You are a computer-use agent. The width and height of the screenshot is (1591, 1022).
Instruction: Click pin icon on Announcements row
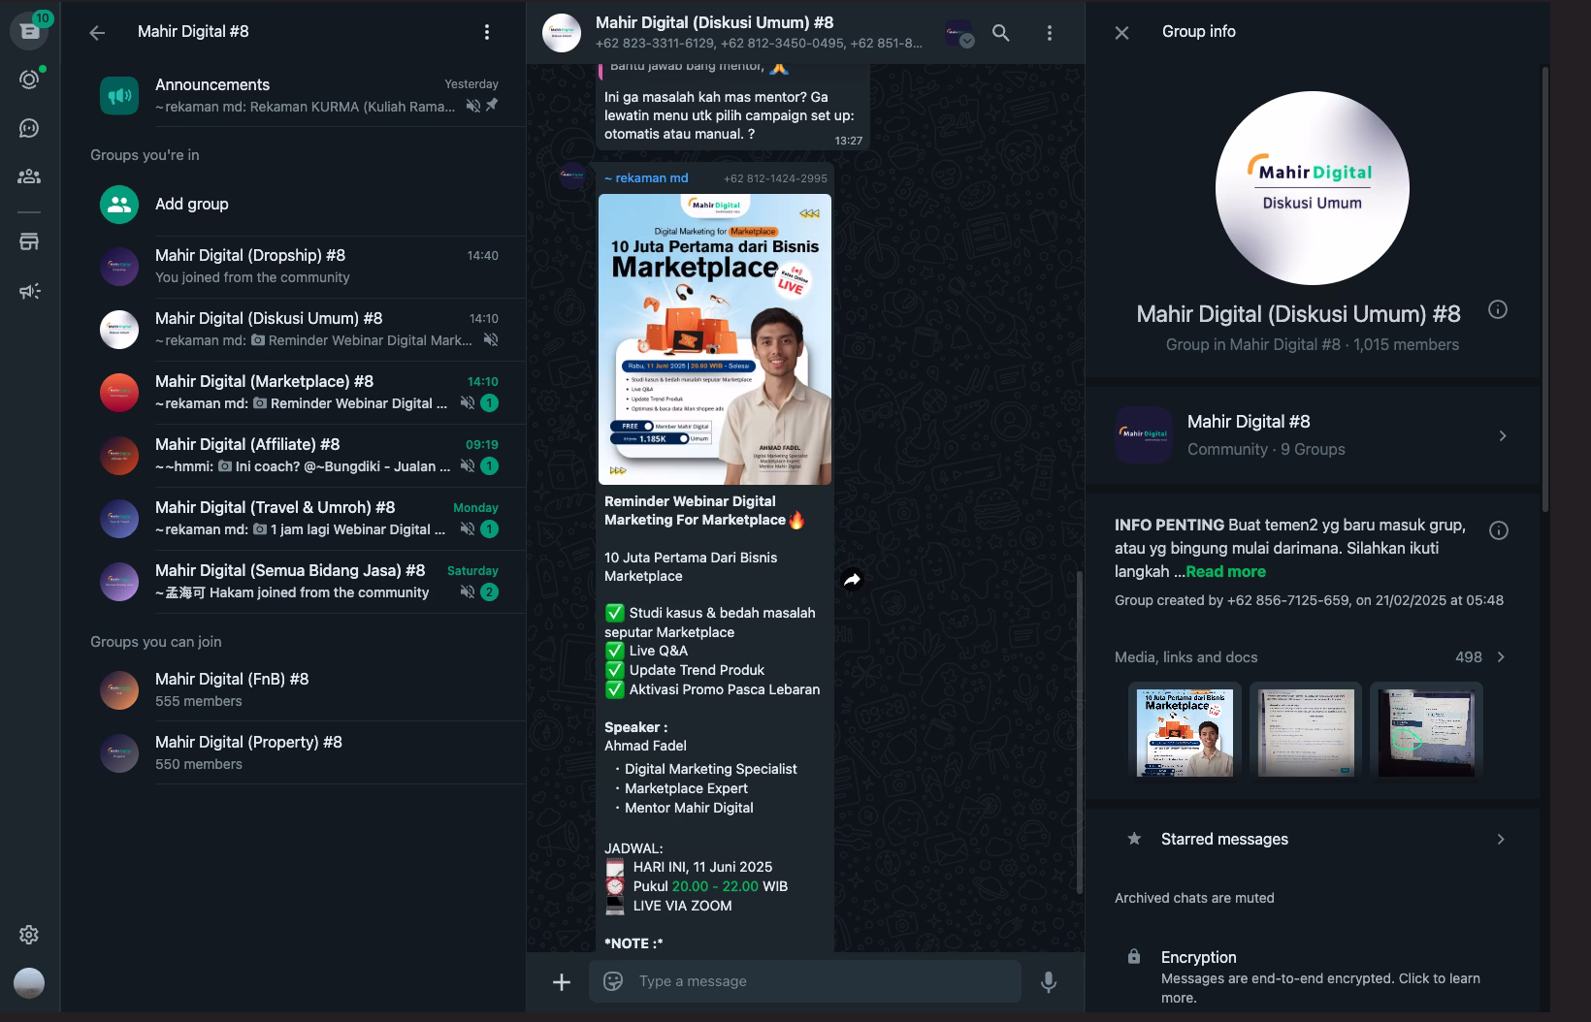coord(492,105)
